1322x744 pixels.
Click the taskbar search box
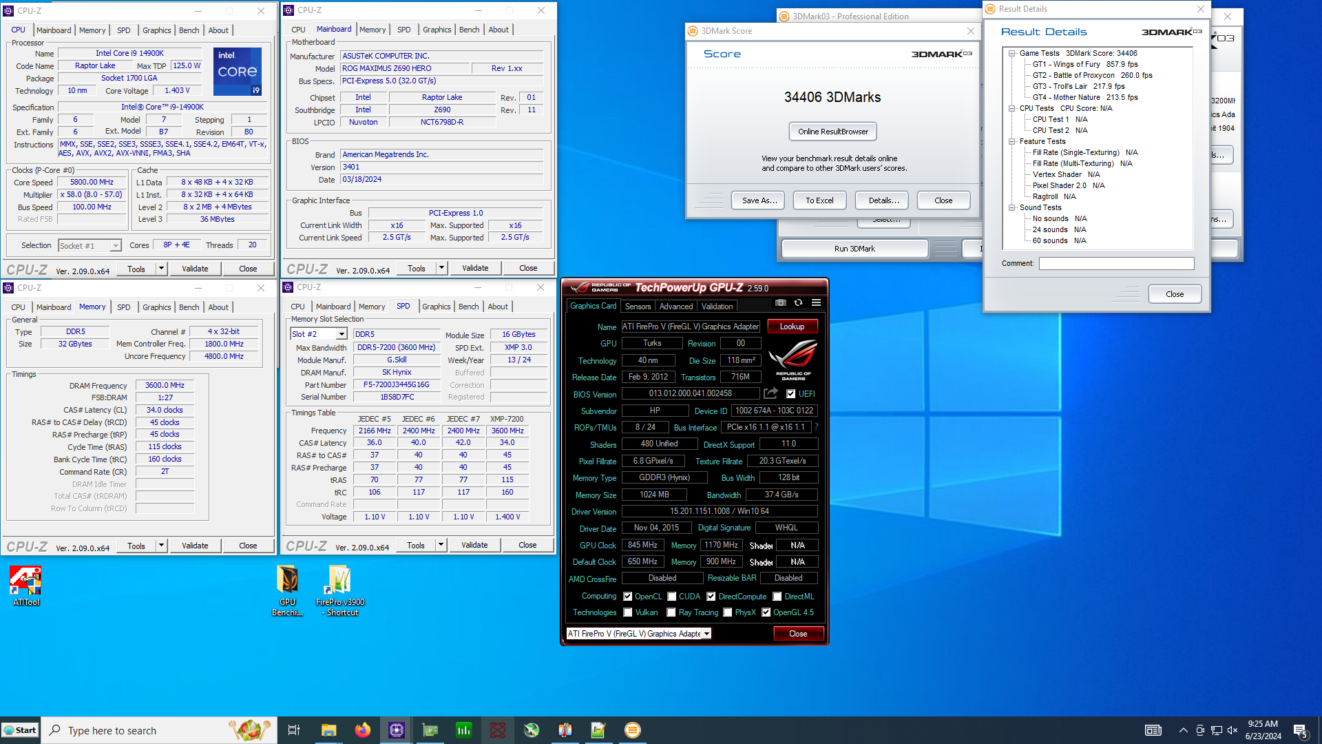(x=160, y=730)
